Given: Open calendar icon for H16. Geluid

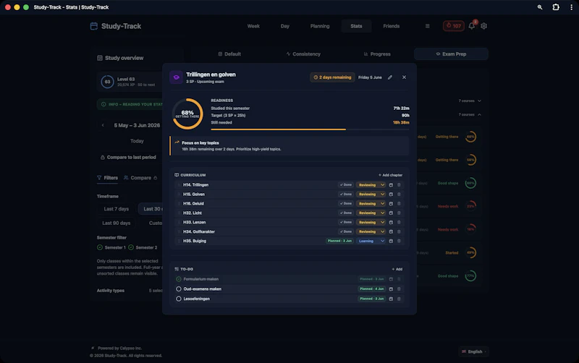Looking at the screenshot, I should tap(391, 204).
